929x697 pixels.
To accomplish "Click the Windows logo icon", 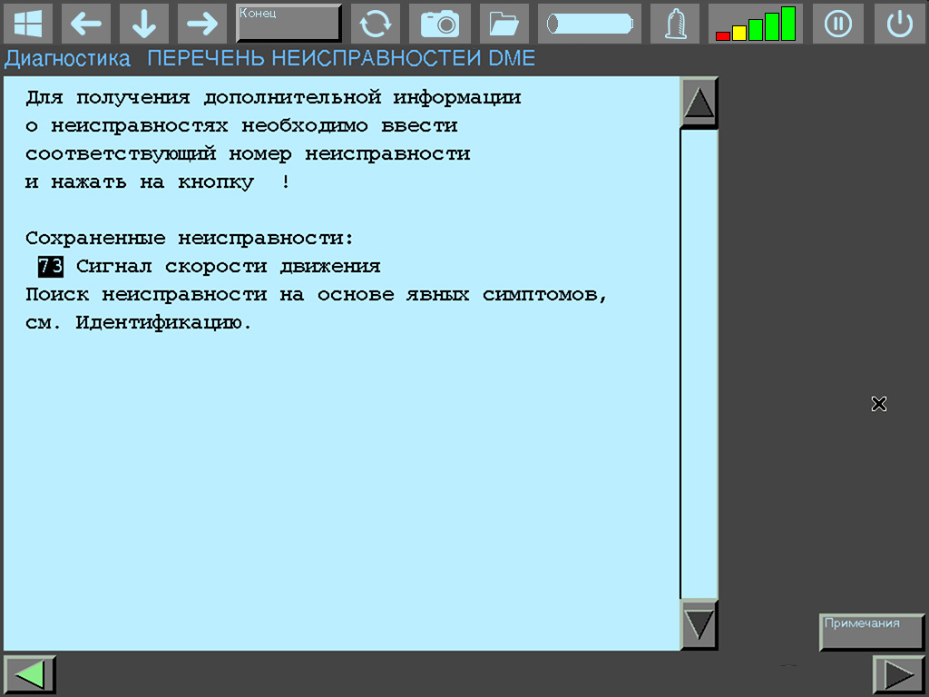I will pyautogui.click(x=28, y=24).
